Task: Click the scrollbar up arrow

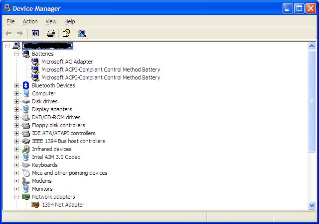Action: coord(312,46)
